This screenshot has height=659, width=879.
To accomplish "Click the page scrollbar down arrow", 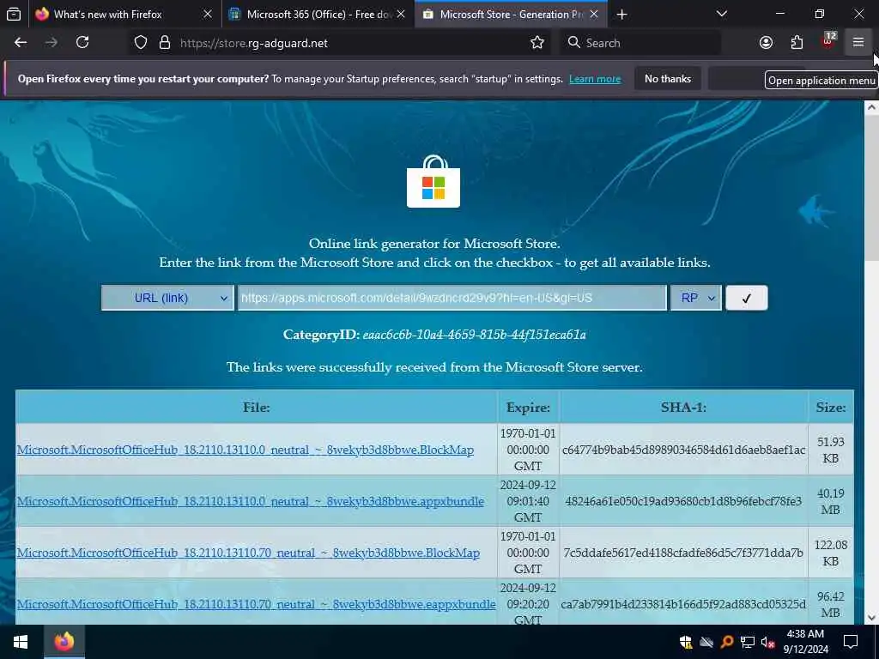I will (872, 618).
